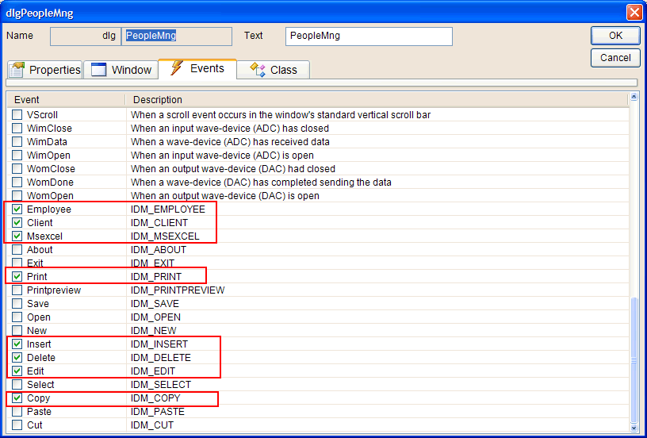
Task: Open the Window tab
Action: (121, 70)
